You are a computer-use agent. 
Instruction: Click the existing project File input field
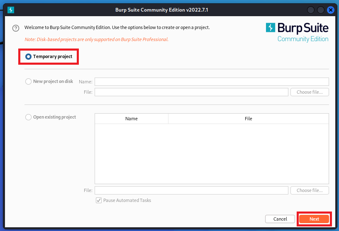pos(191,190)
